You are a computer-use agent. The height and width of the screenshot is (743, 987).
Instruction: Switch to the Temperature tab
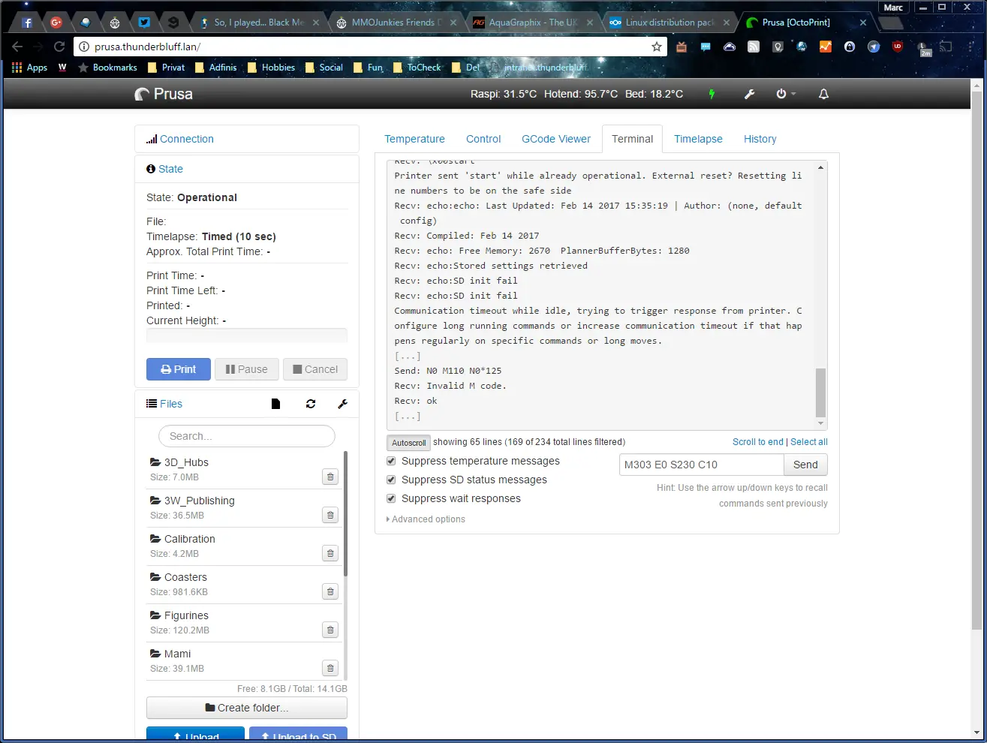click(414, 139)
